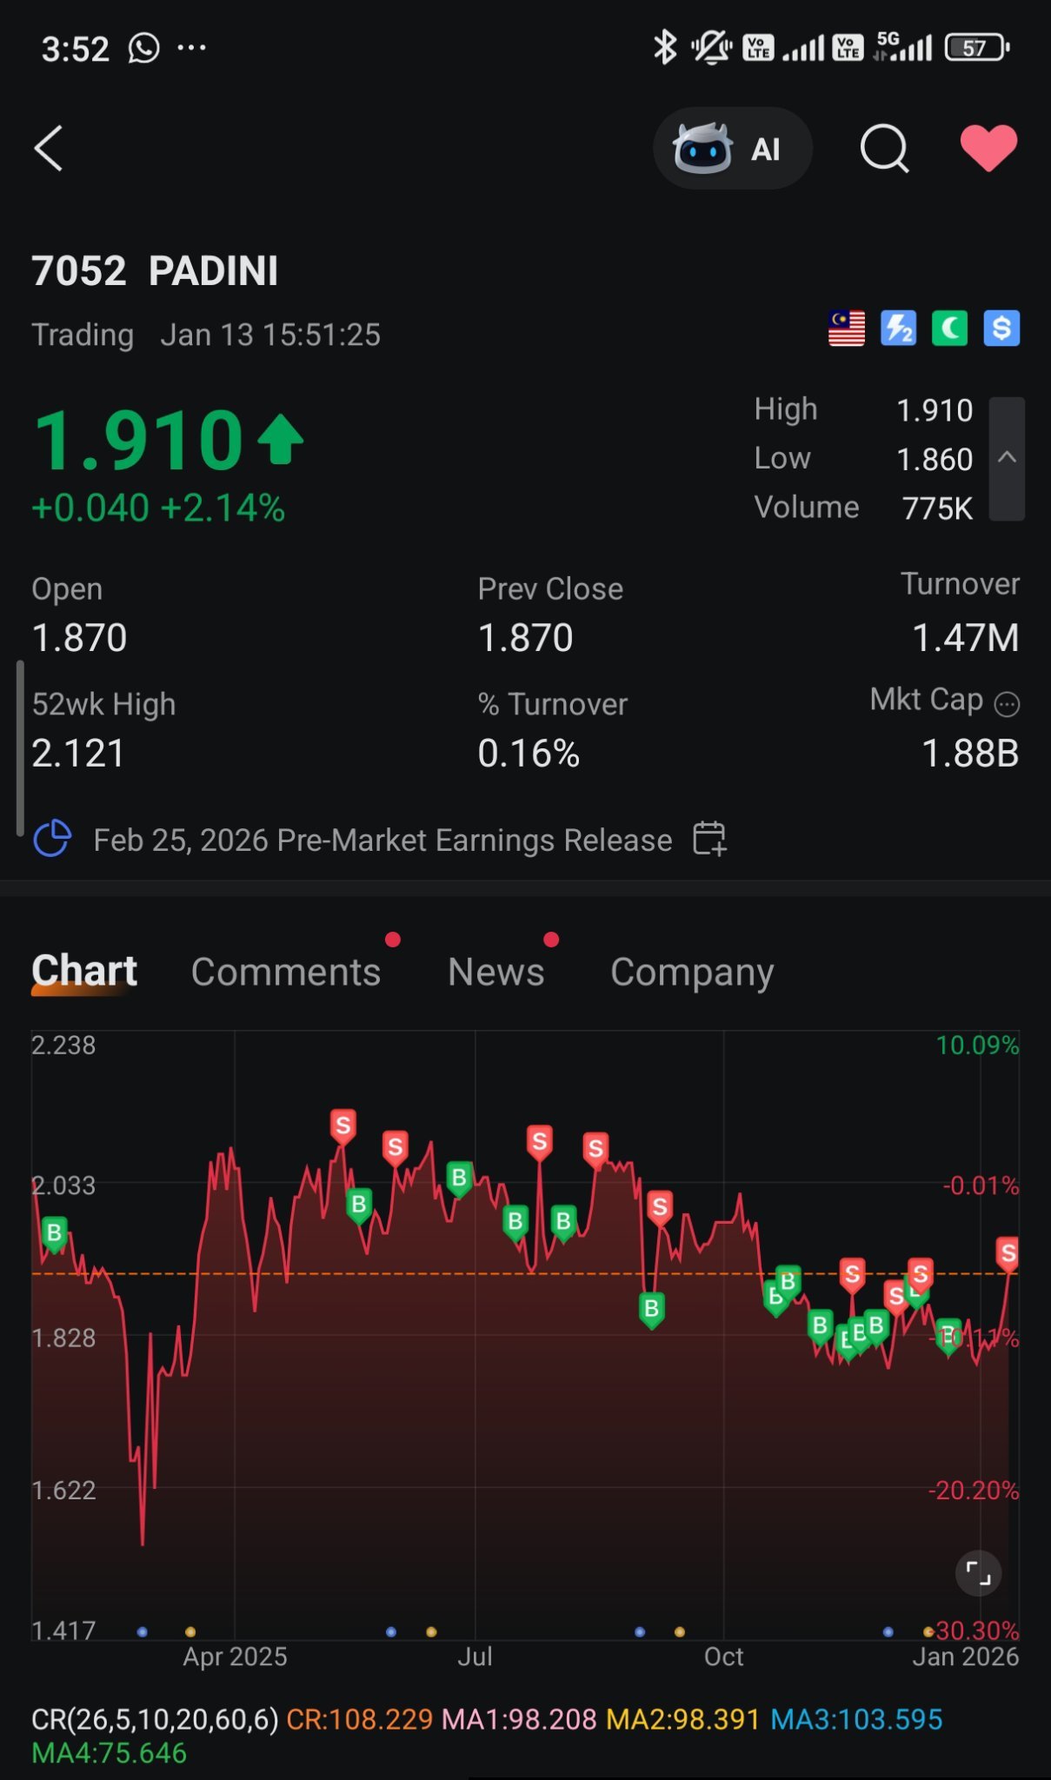Toggle the favorite heart icon
This screenshot has height=1780, width=1051.
(x=988, y=148)
